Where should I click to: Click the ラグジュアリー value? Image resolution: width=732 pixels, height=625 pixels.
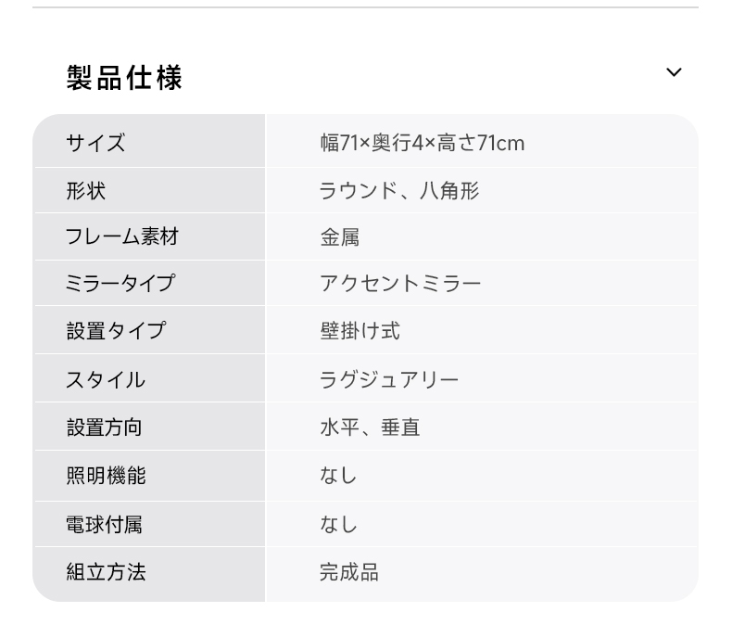click(x=389, y=379)
